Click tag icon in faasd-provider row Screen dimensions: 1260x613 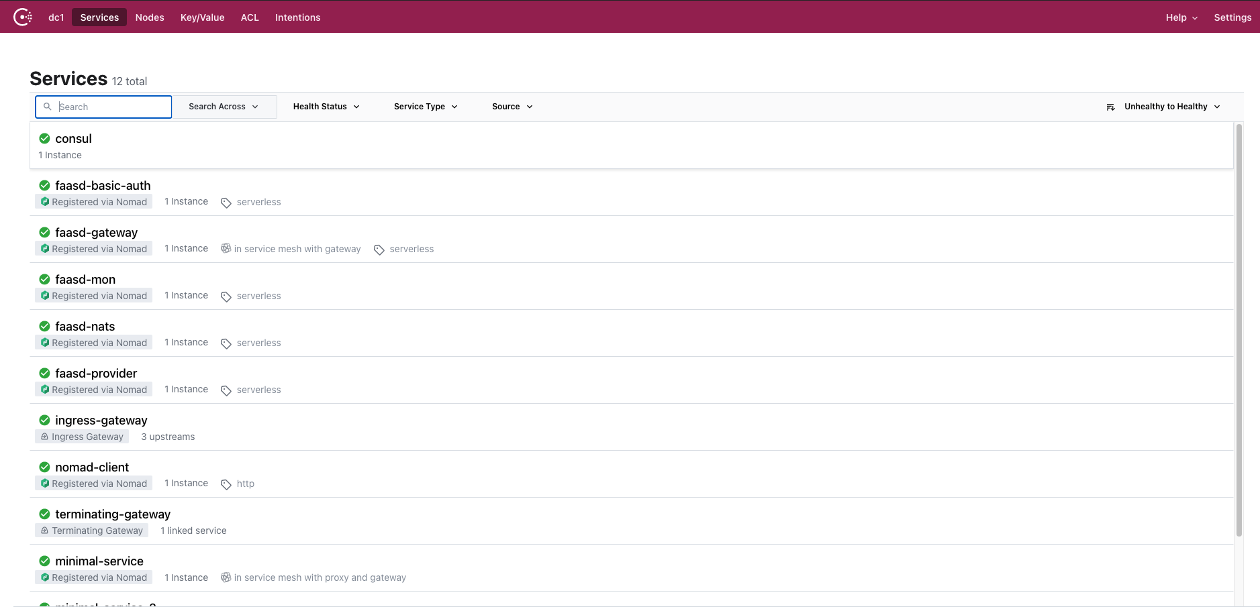click(x=226, y=390)
